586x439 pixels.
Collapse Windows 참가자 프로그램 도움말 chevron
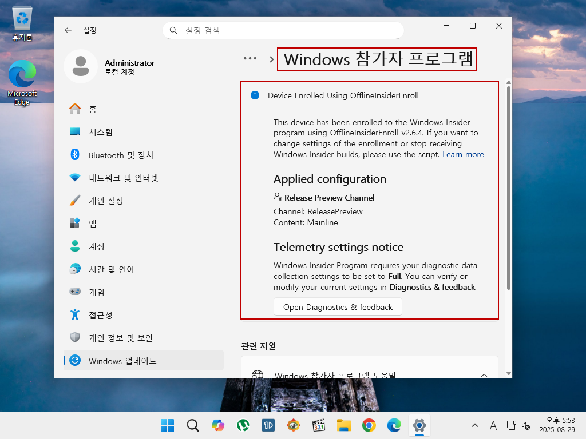point(484,375)
